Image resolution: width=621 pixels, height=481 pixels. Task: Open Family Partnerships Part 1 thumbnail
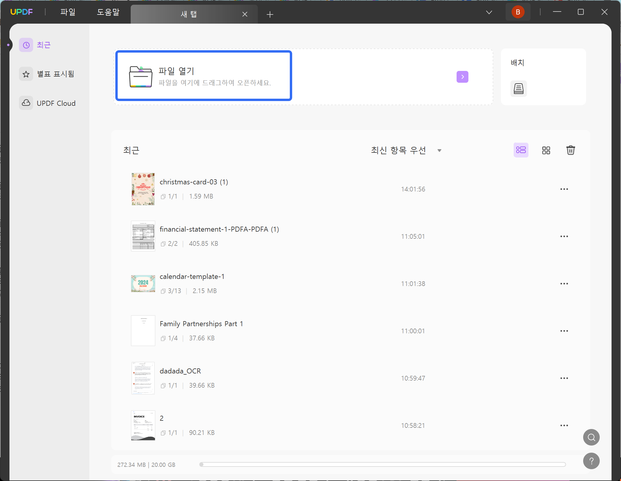tap(143, 331)
